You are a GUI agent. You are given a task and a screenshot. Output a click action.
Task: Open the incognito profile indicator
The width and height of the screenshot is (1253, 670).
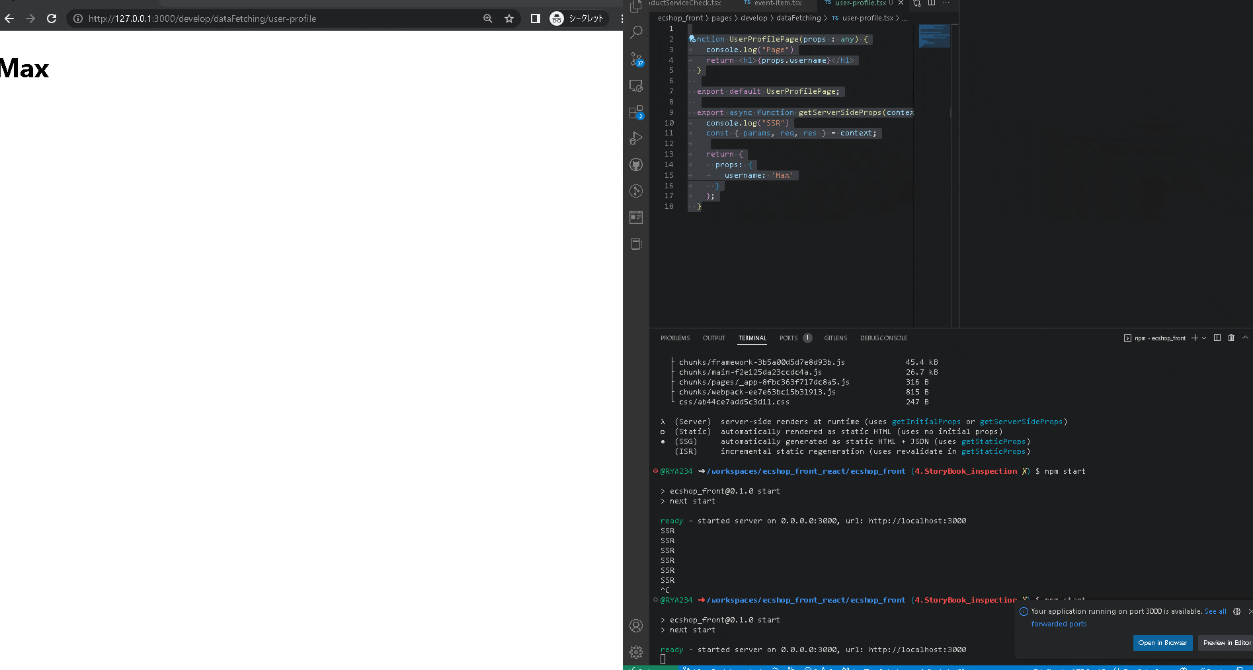[578, 19]
